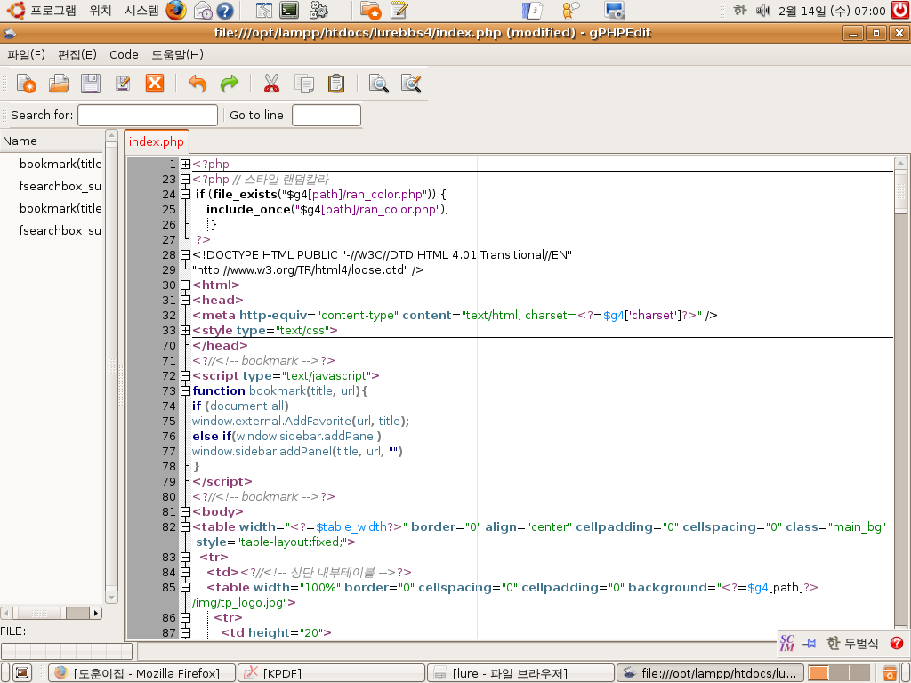This screenshot has height=683, width=911.
Task: Open the Code menu
Action: pos(124,55)
